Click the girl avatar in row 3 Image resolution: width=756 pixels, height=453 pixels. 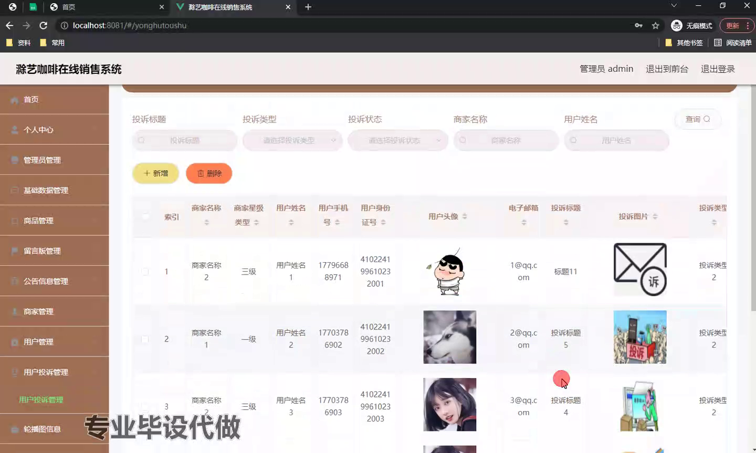449,405
